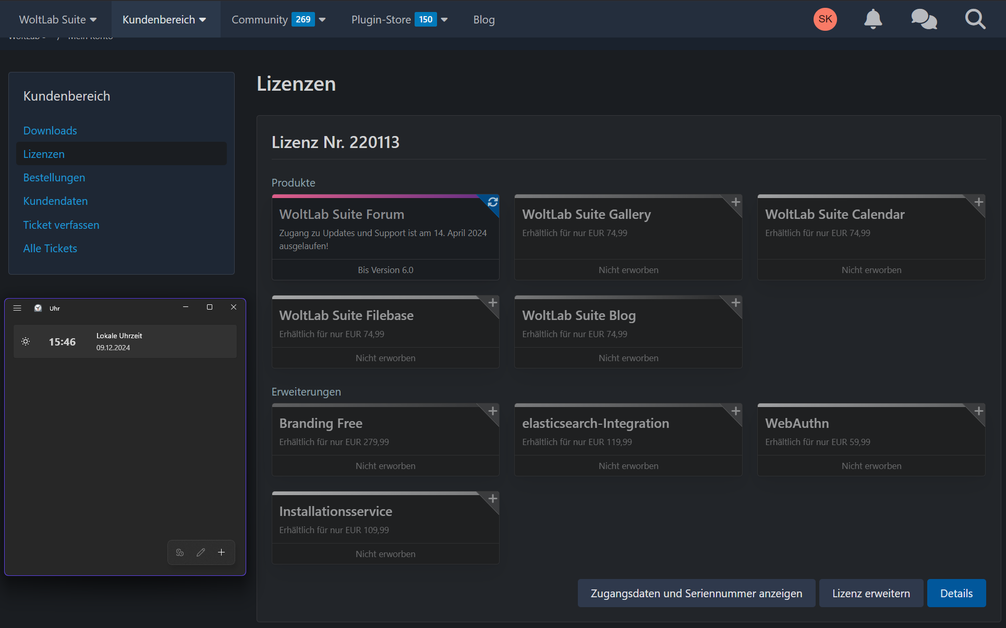Image resolution: width=1006 pixels, height=628 pixels.
Task: Click the compare time zones icon
Action: point(180,552)
